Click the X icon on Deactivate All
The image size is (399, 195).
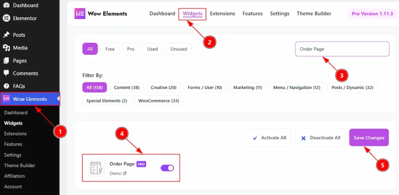(x=303, y=138)
